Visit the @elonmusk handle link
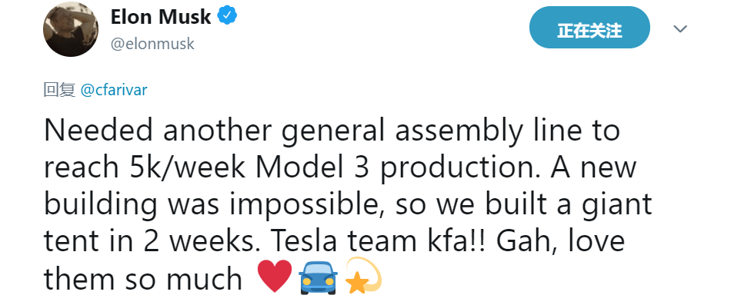The height and width of the screenshot is (305, 731). (152, 44)
